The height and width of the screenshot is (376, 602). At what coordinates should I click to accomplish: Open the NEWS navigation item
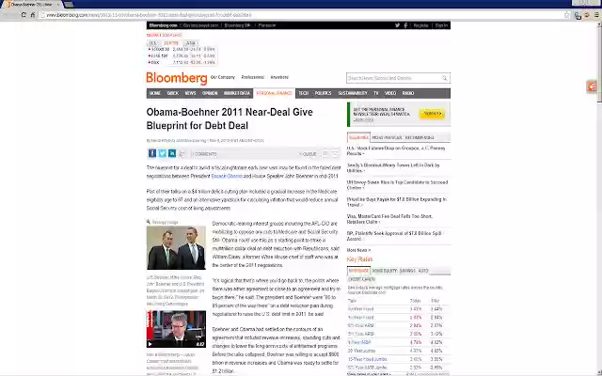point(190,93)
